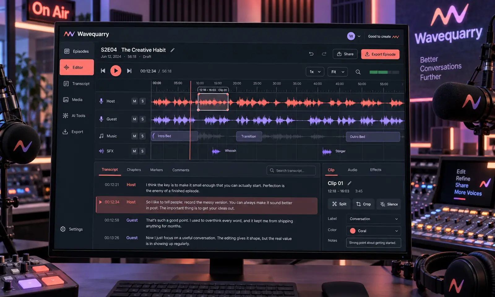Silence the selected clip

[x=389, y=204]
